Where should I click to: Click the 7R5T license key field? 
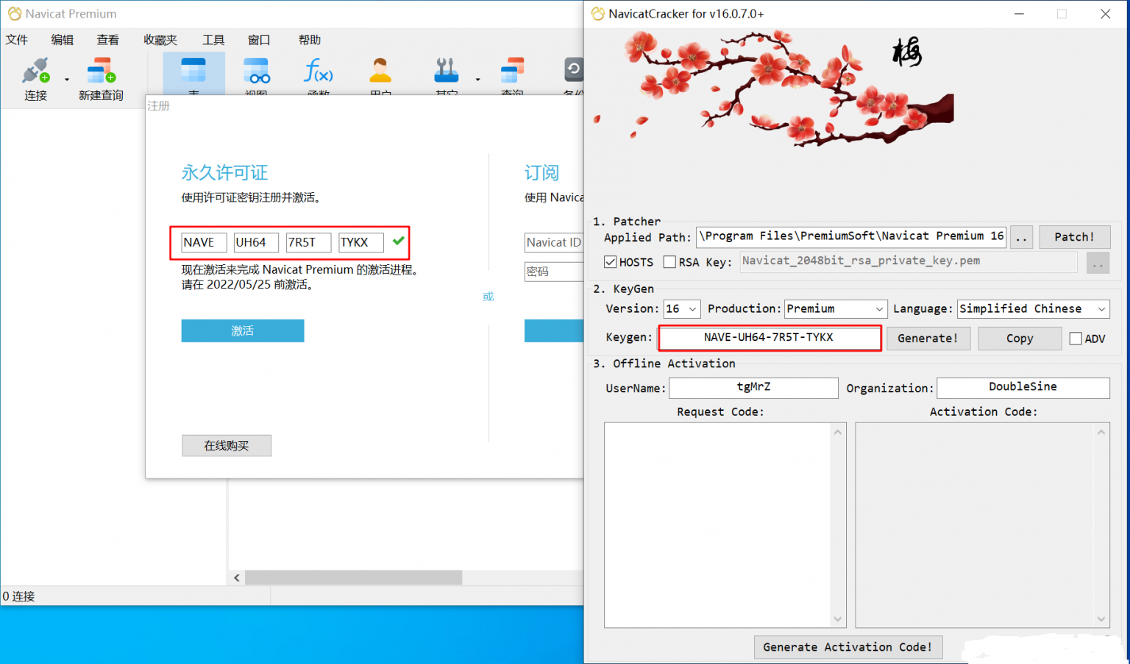pos(308,242)
